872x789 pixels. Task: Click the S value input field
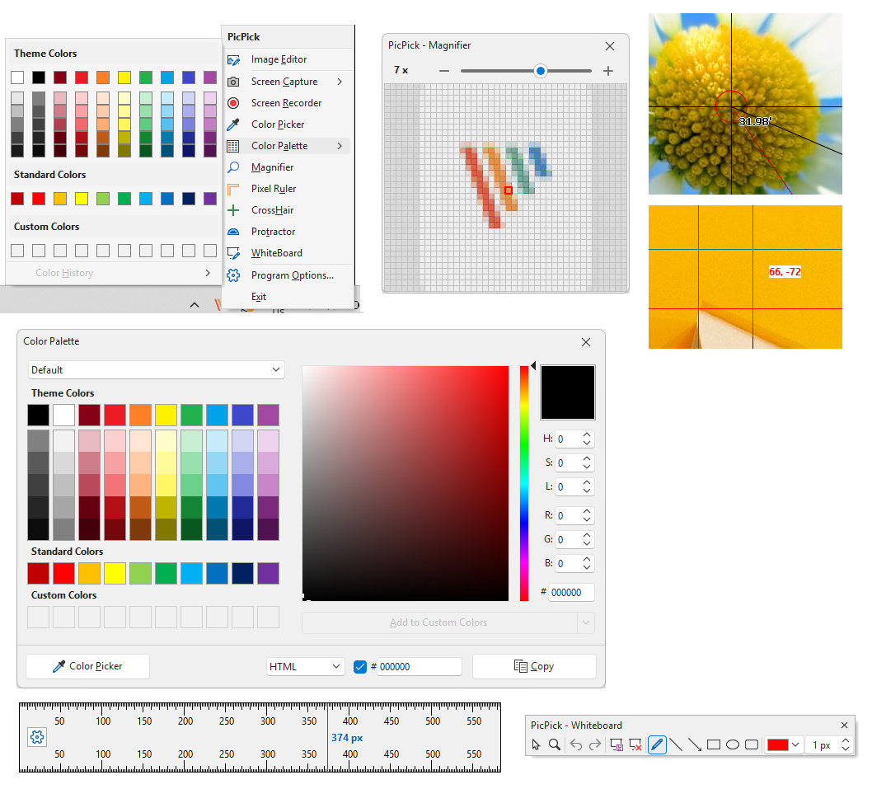(x=569, y=463)
